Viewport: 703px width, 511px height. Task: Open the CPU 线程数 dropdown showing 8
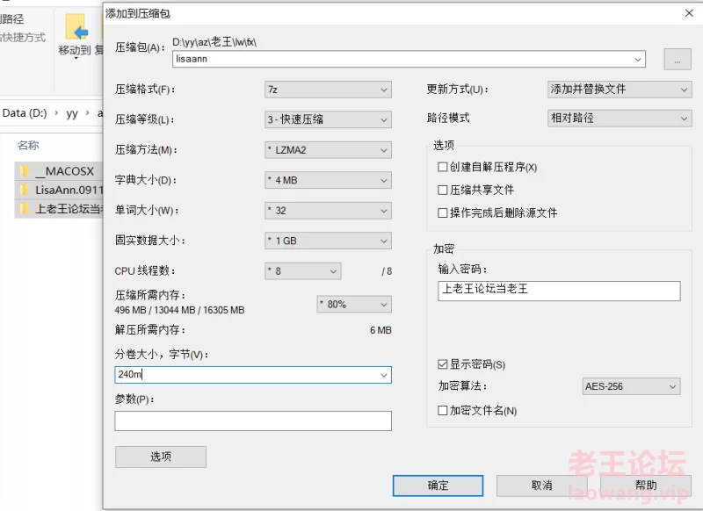(x=302, y=271)
